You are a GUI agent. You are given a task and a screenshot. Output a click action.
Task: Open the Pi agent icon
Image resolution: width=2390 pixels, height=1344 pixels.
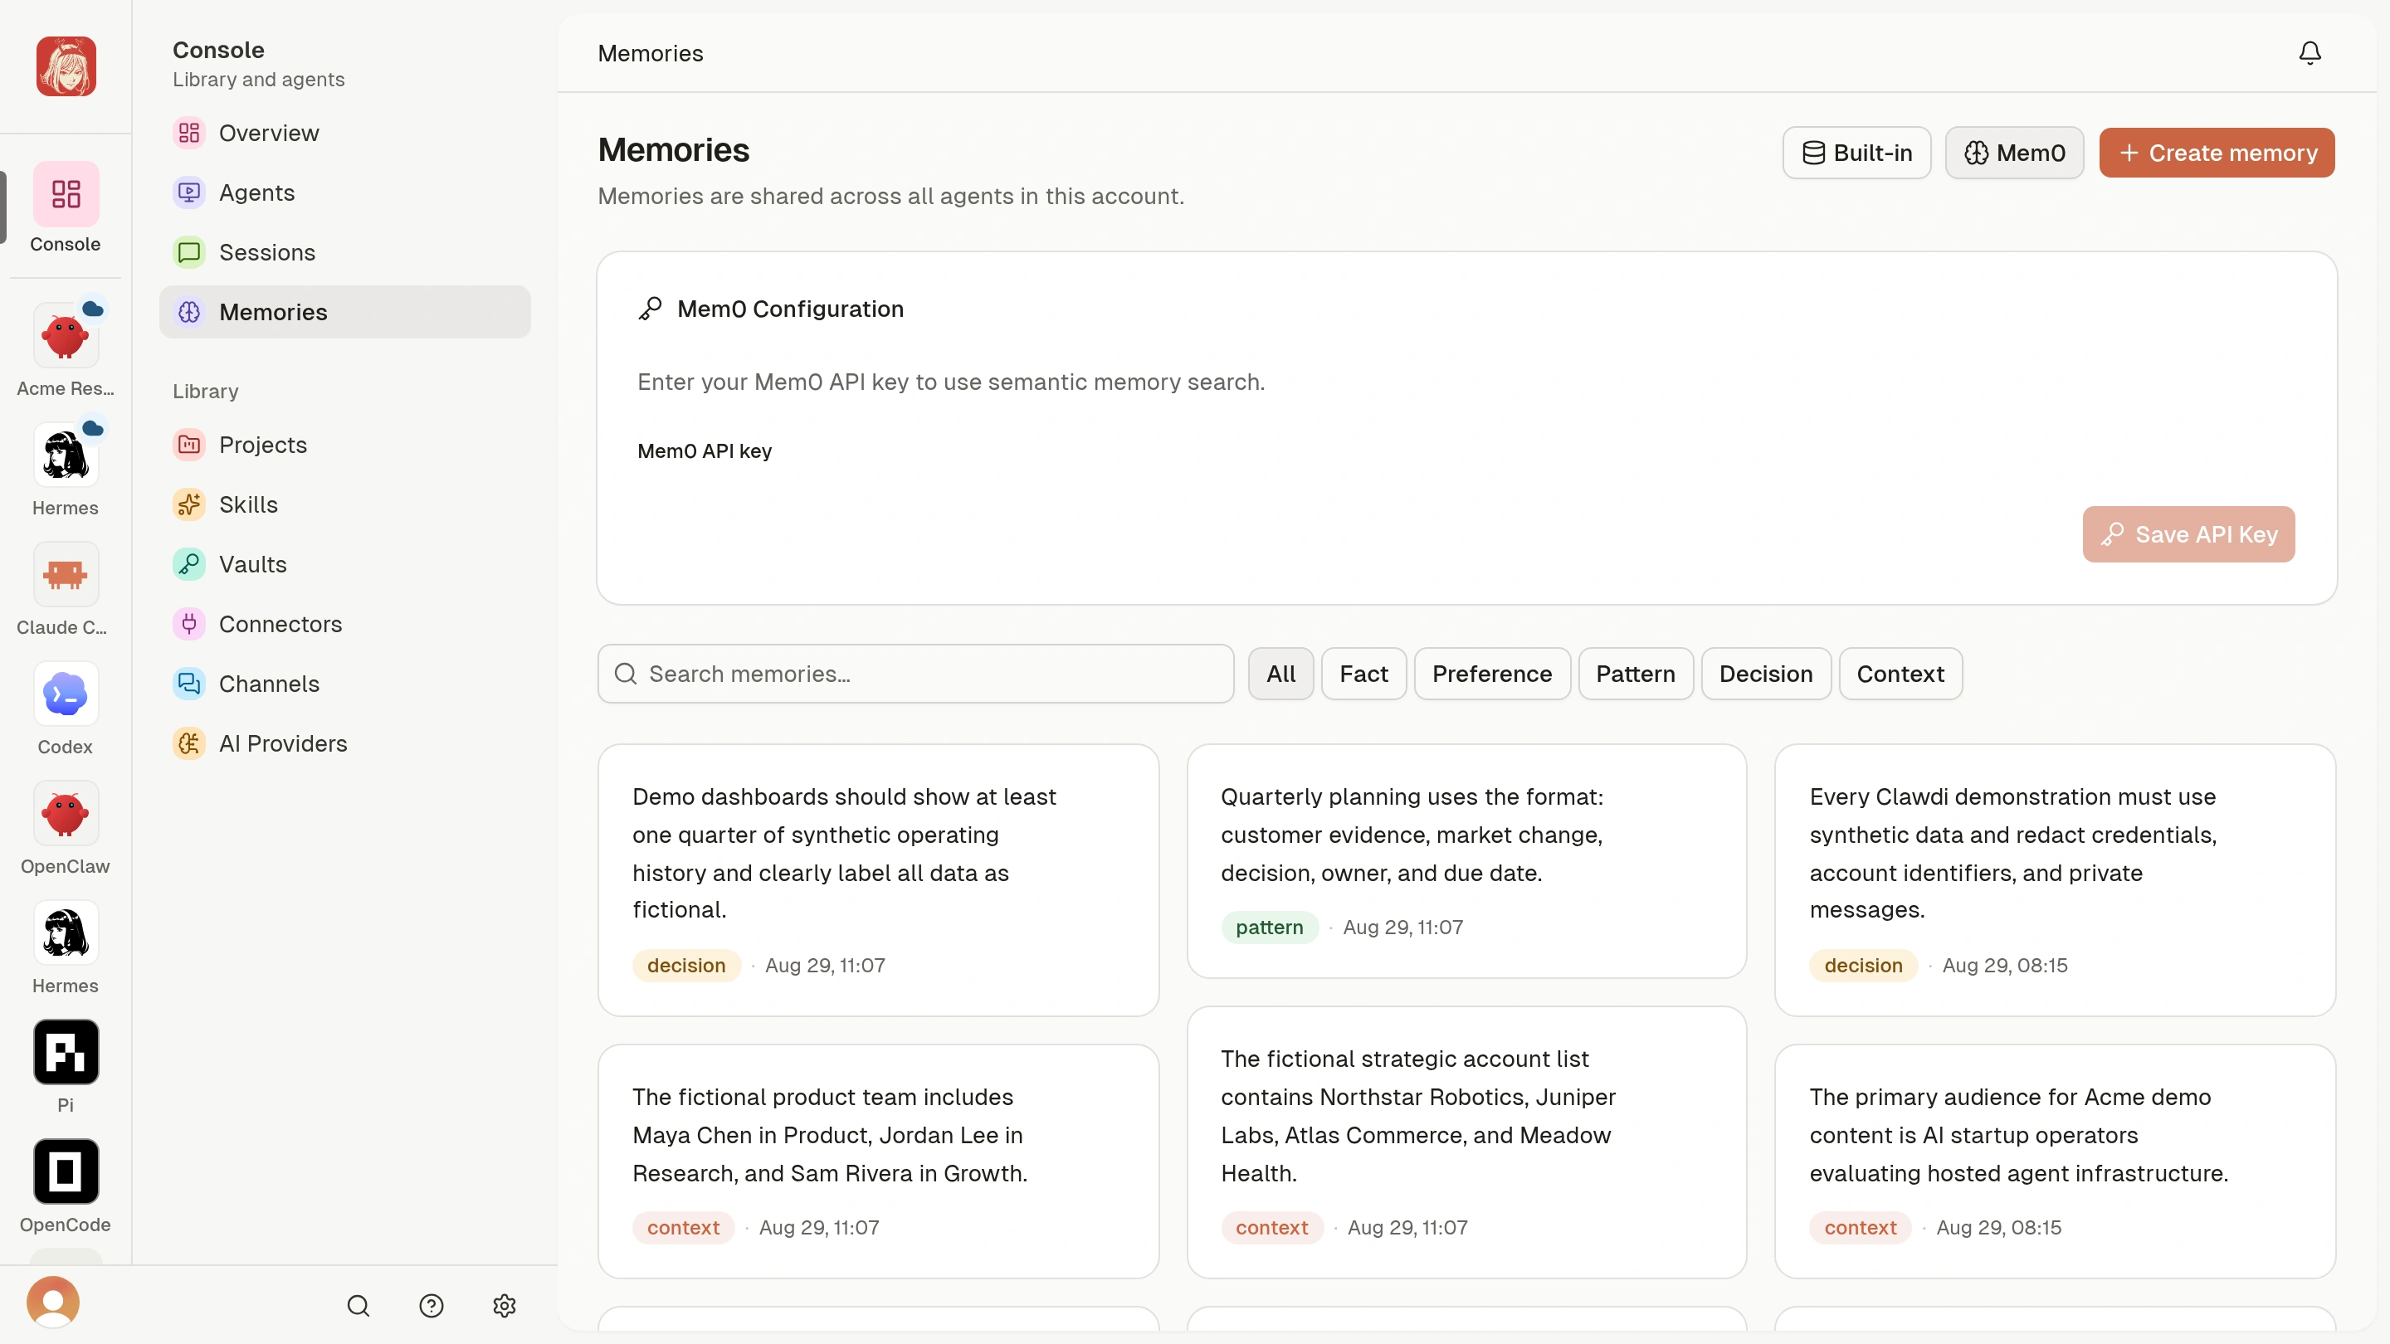[x=65, y=1053]
